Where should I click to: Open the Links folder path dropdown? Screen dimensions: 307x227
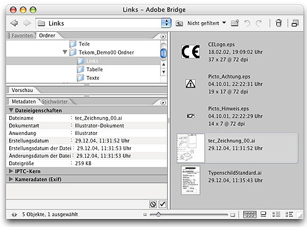[x=166, y=23]
